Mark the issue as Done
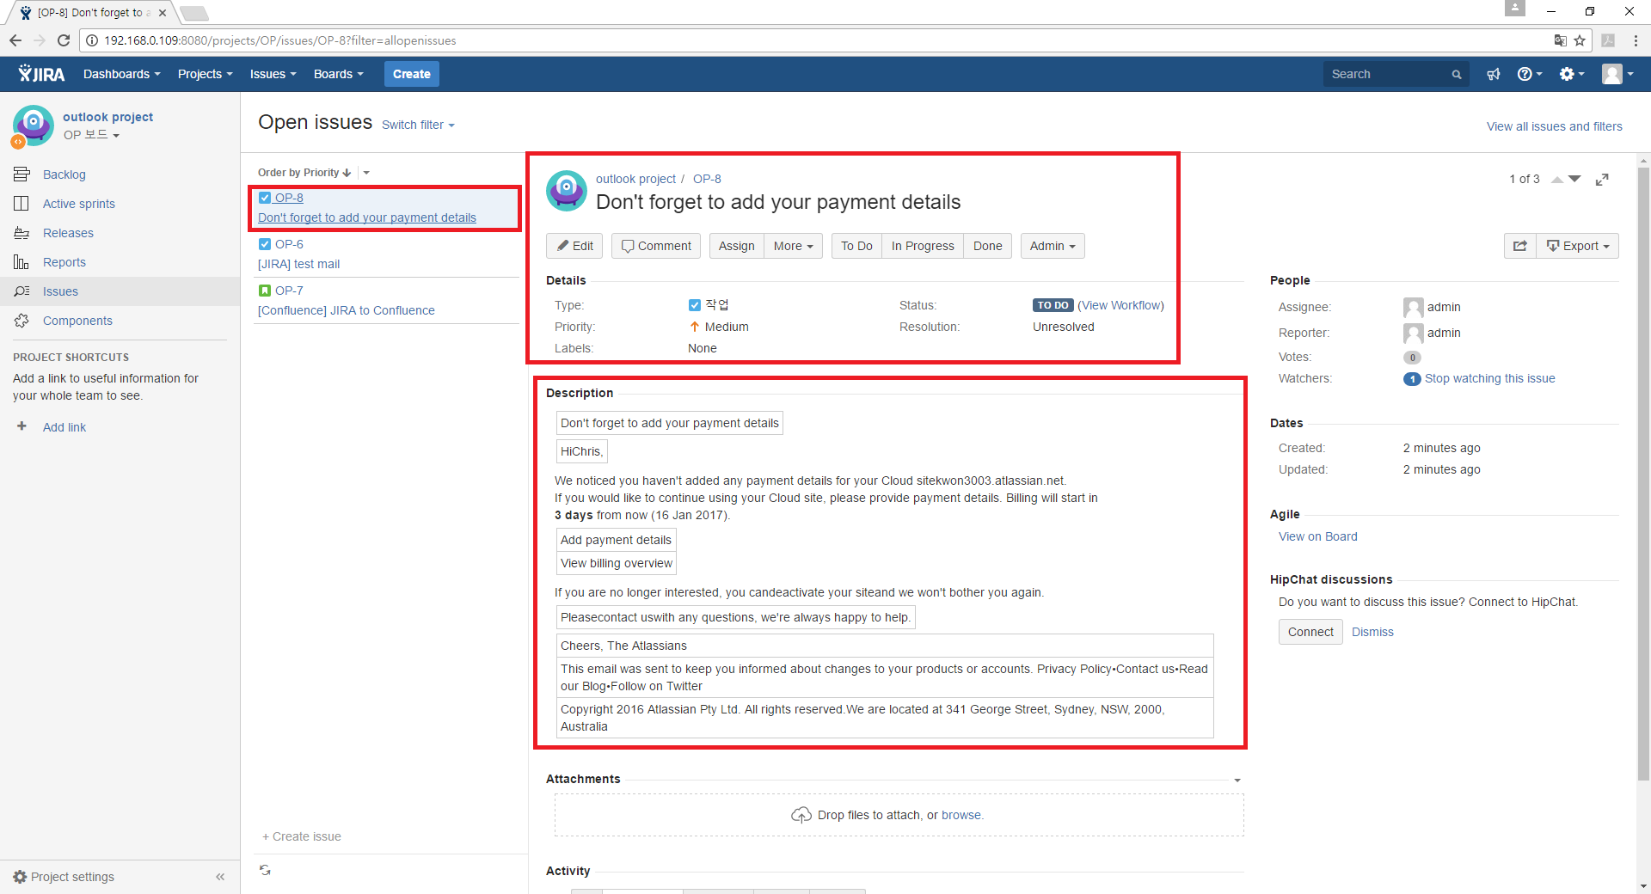Screen dimensions: 1651x894 (988, 246)
